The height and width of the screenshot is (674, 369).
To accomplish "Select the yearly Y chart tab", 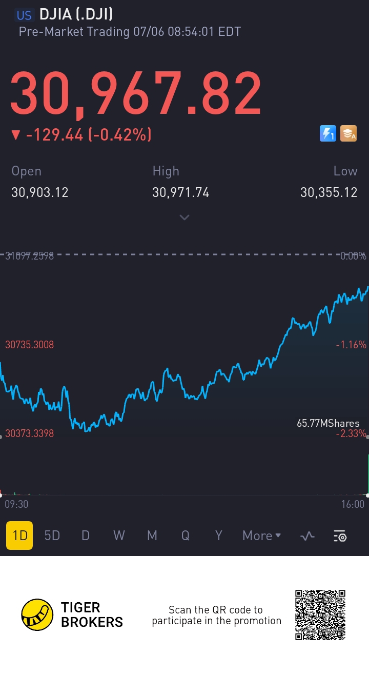I will tap(219, 536).
